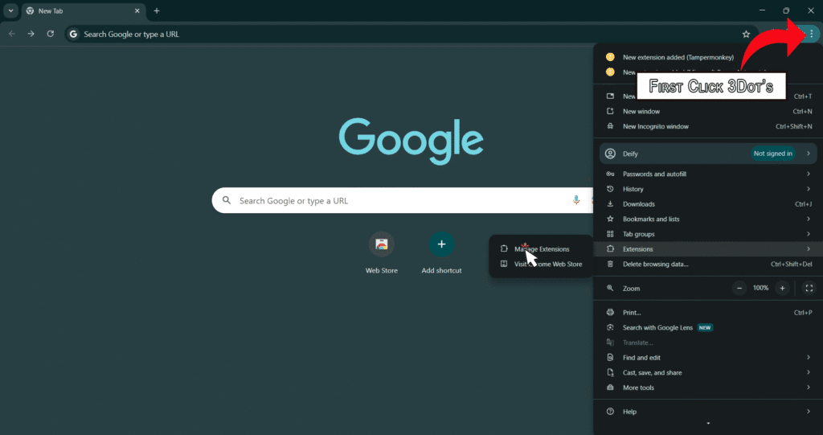Screen dimensions: 823x435
Task: Open New window menu entry
Action: click(x=708, y=112)
